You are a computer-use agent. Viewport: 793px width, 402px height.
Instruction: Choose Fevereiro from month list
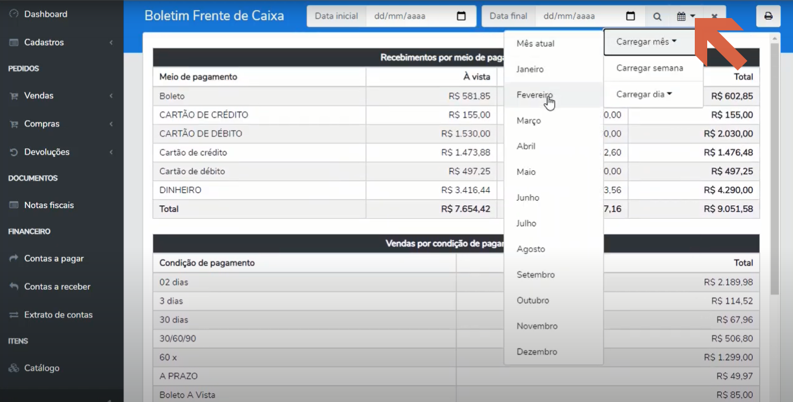point(554,95)
